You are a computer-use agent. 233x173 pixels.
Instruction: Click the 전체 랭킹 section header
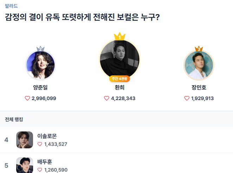[x=14, y=119]
